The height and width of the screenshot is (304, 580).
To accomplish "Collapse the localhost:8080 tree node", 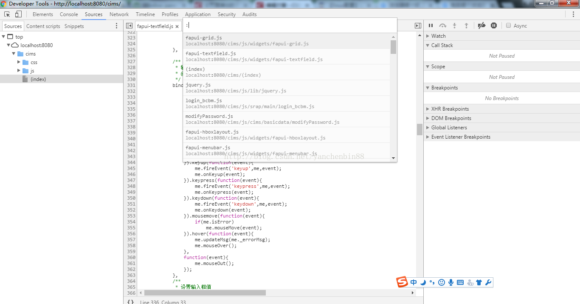I will pyautogui.click(x=8, y=45).
